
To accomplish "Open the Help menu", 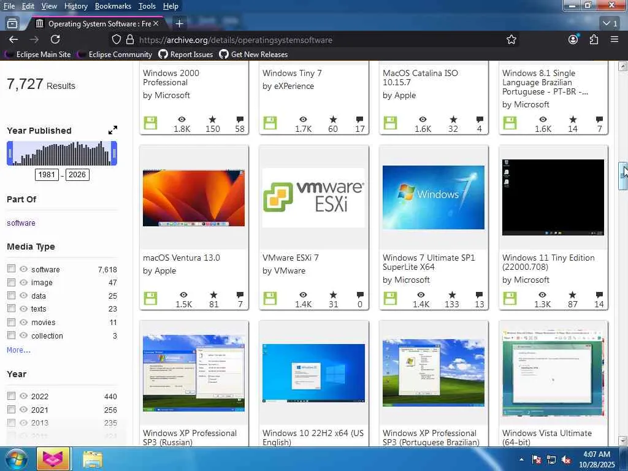I will [x=170, y=6].
